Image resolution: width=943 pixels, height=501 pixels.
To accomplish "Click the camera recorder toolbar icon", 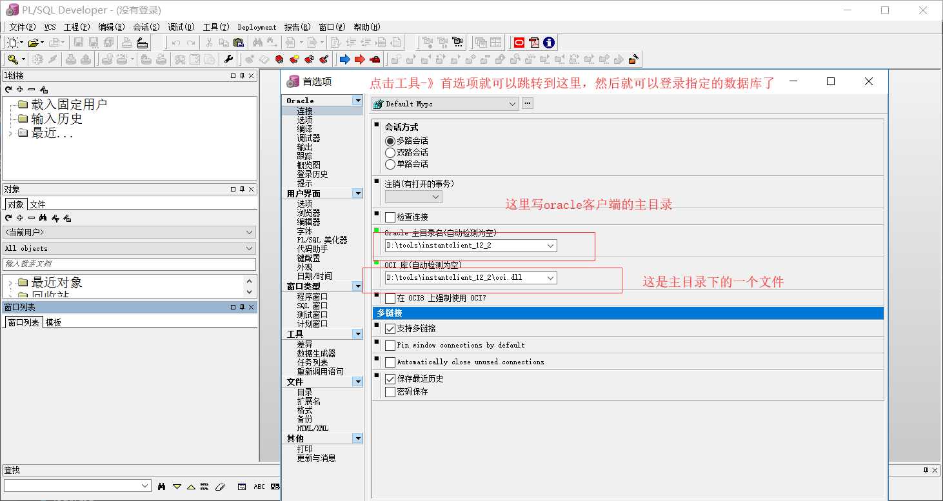I will (458, 43).
